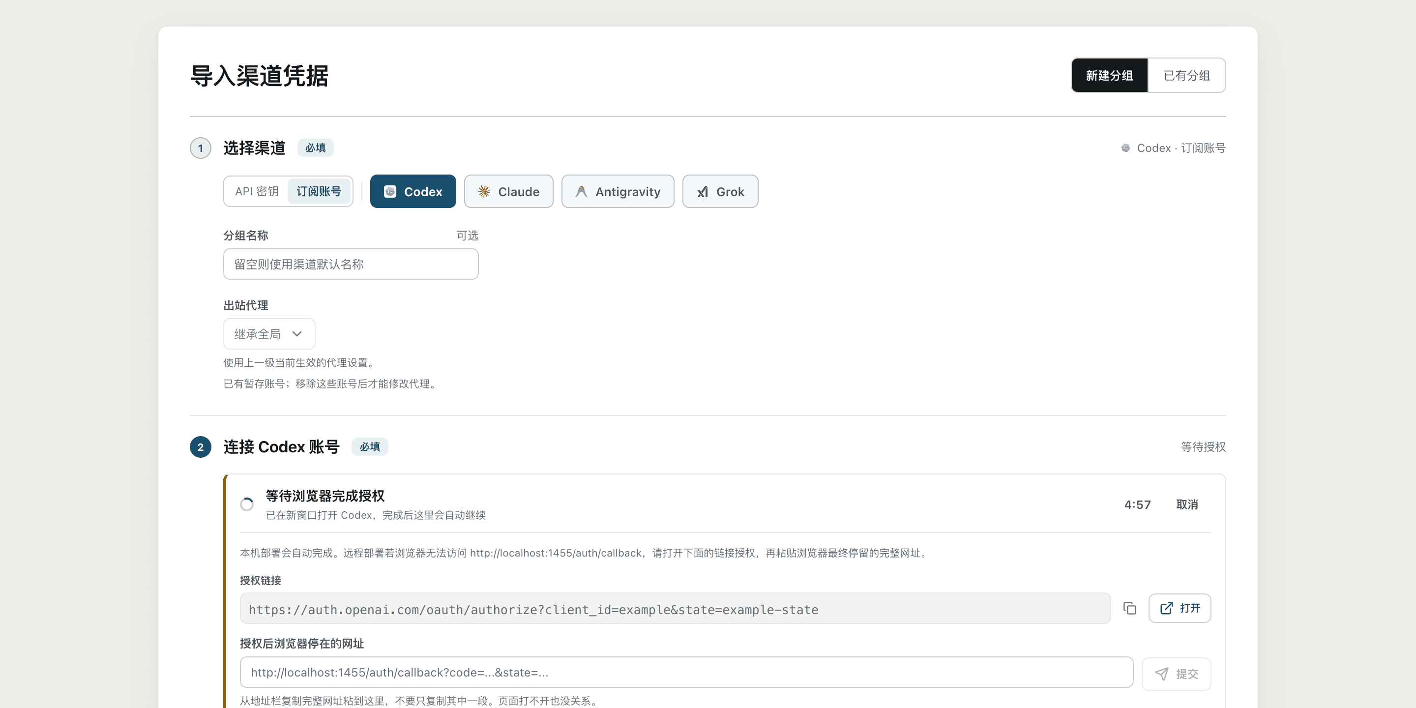The image size is (1416, 708).
Task: Switch to 新建分组 mode
Action: (1109, 75)
